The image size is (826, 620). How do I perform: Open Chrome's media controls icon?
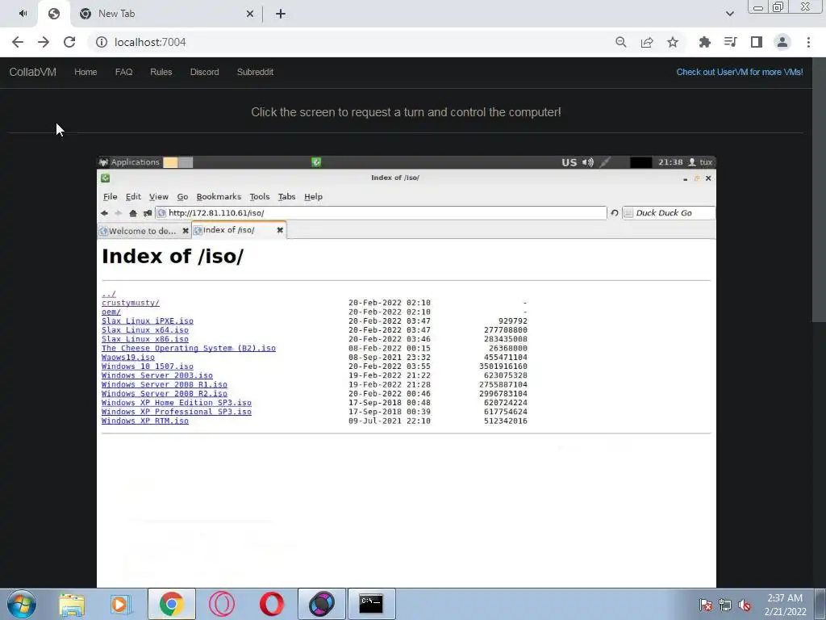tap(730, 42)
